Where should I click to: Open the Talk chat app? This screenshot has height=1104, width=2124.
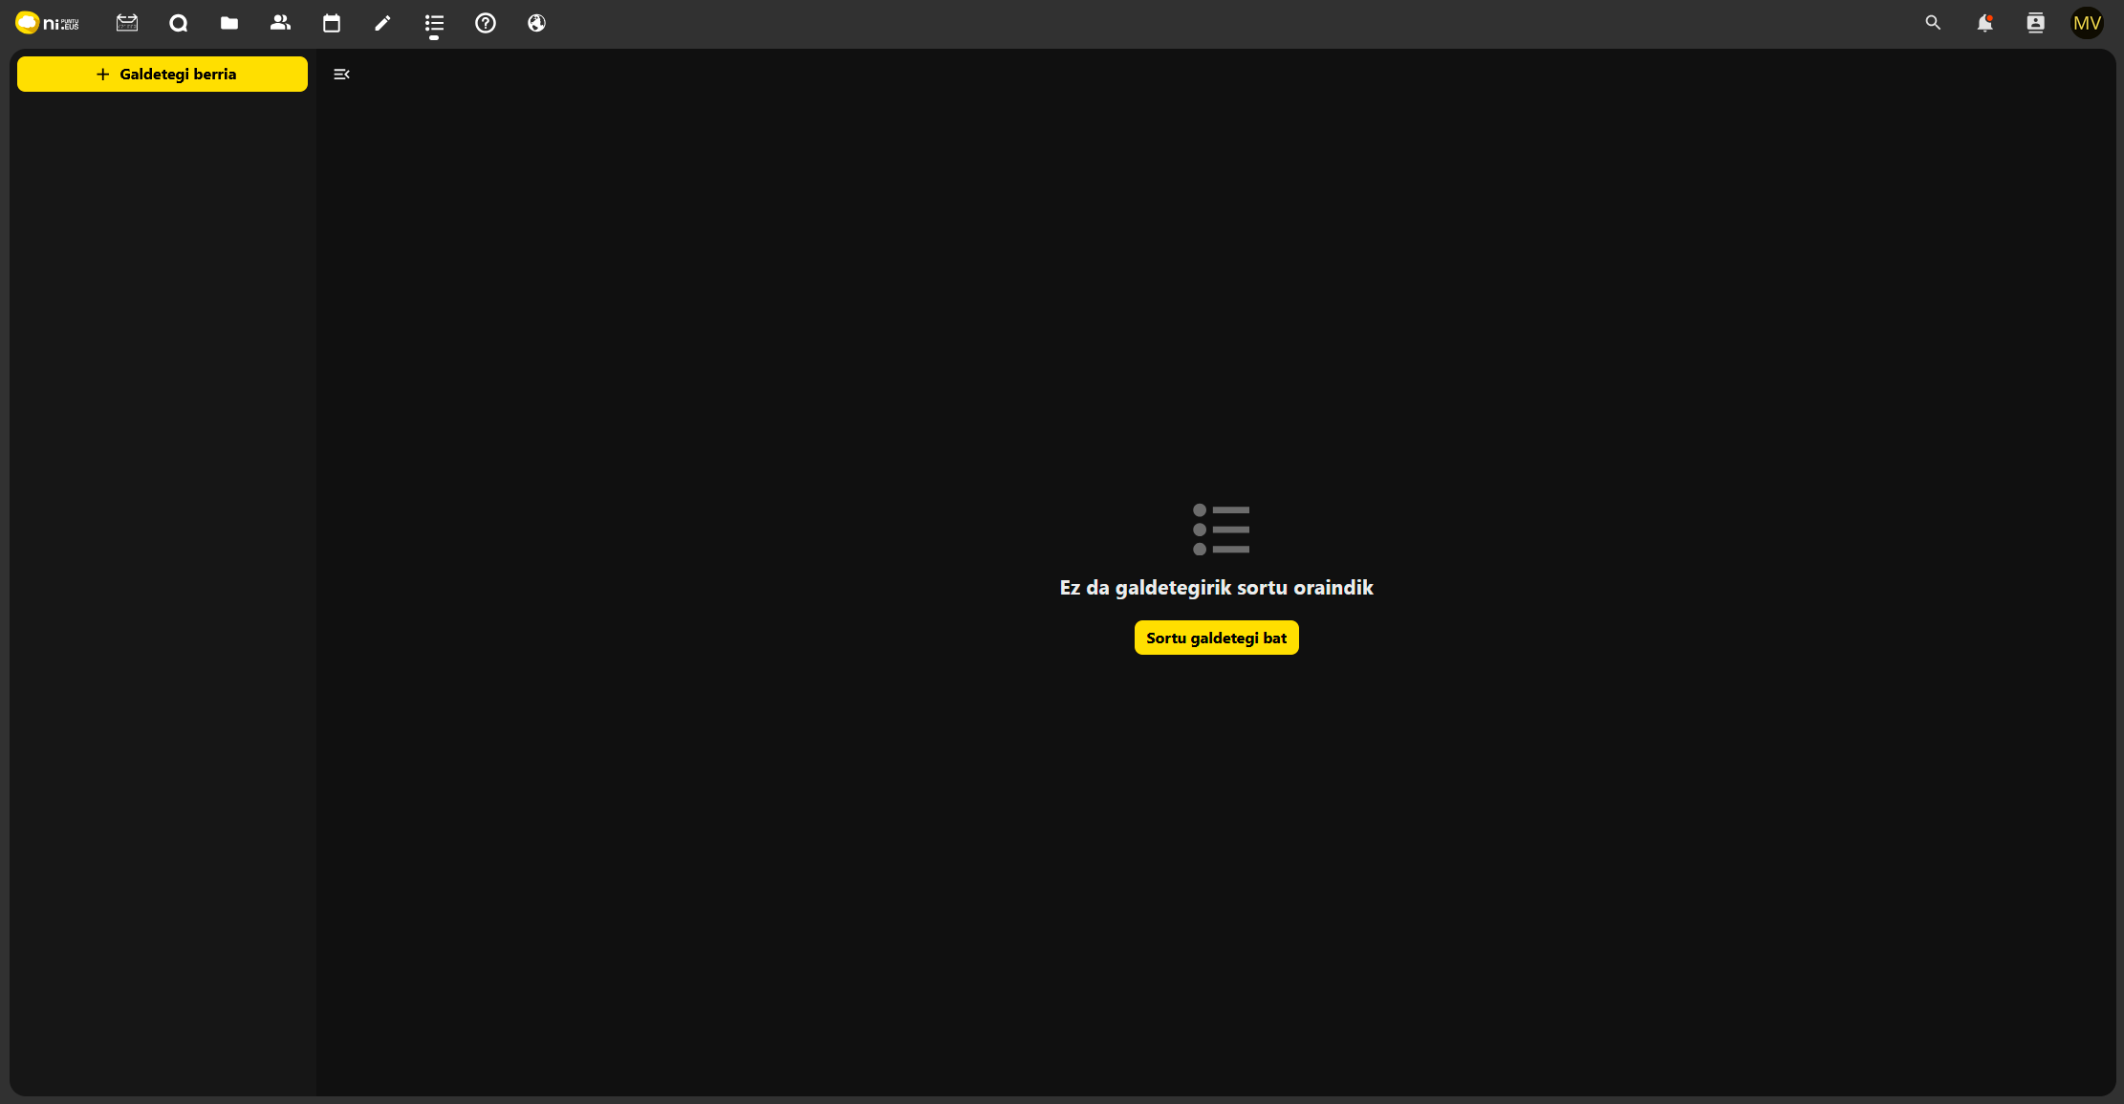tap(178, 23)
